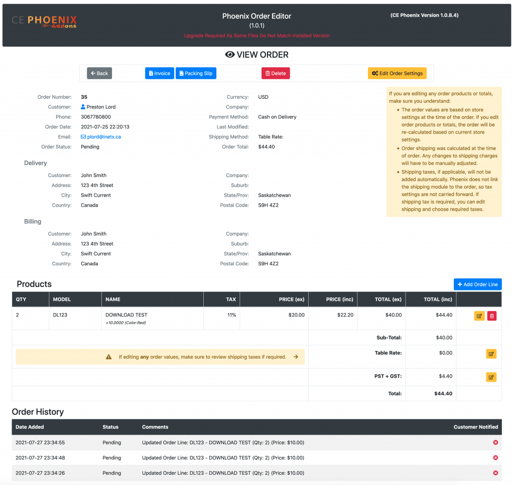The width and height of the screenshot is (514, 485).
Task: Select billing state Saskatchewan
Action: coord(275,254)
